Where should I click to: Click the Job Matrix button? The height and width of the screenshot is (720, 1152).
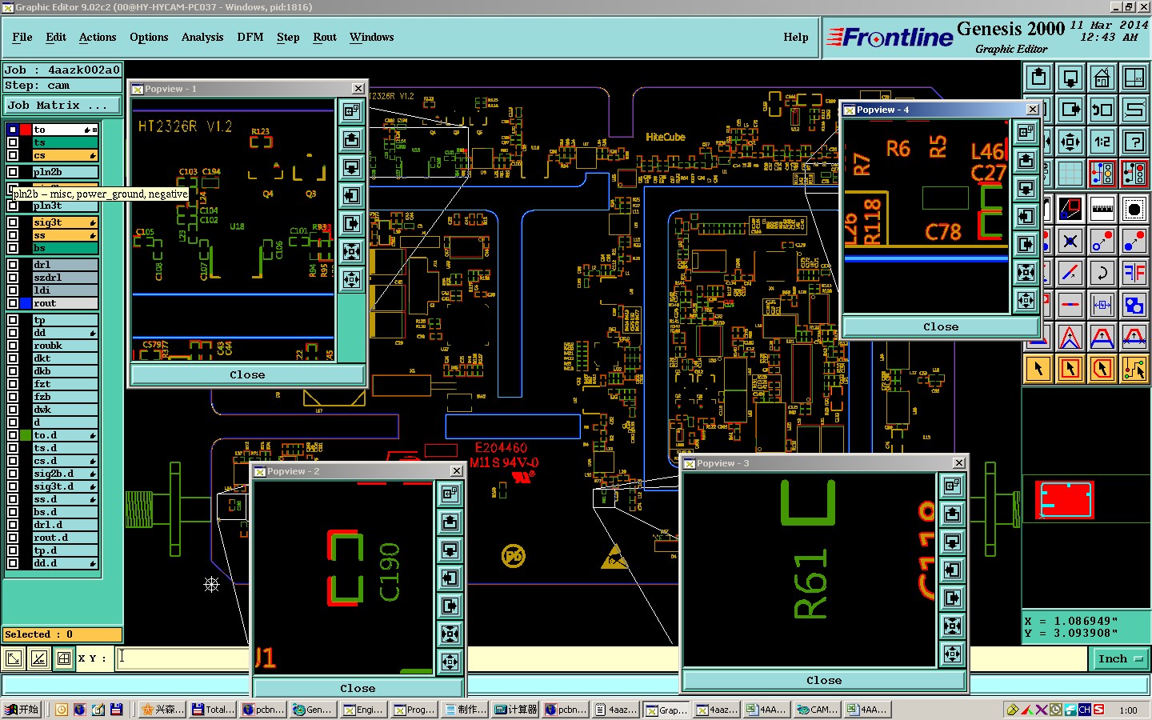pyautogui.click(x=62, y=105)
